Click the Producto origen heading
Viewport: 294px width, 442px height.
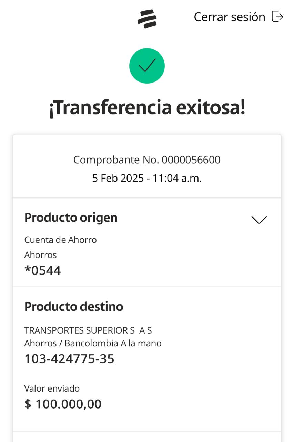point(71,218)
